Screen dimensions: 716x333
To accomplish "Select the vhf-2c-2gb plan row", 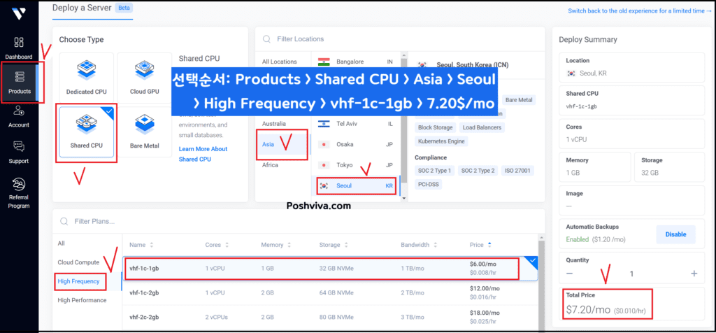I will pyautogui.click(x=330, y=318).
